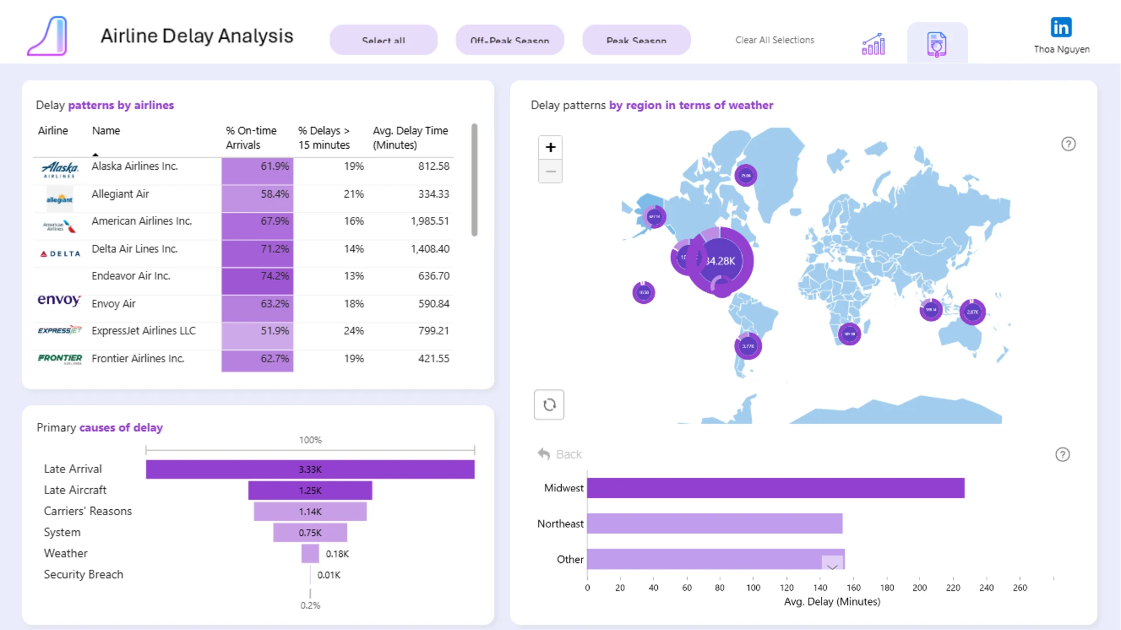Open the report analysis page icon
This screenshot has height=630, width=1121.
[937, 44]
